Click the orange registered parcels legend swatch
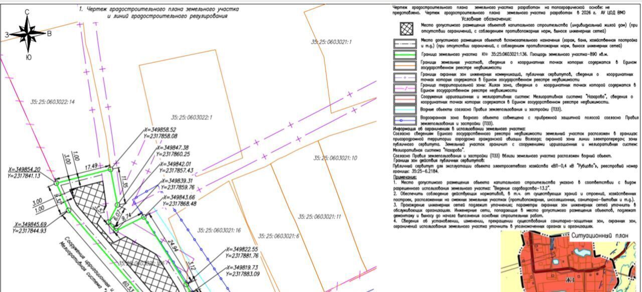 (x=405, y=65)
